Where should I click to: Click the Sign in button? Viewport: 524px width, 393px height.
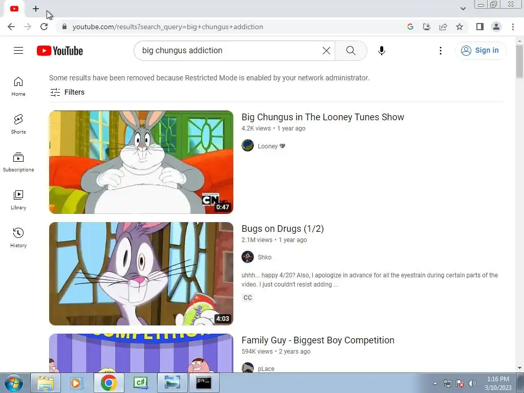(481, 51)
